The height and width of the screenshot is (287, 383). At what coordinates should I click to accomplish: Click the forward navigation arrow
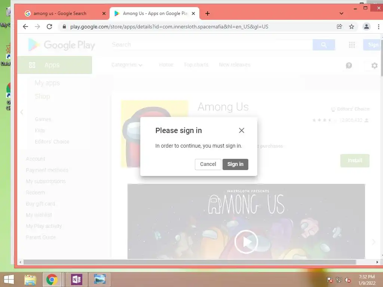tap(37, 27)
